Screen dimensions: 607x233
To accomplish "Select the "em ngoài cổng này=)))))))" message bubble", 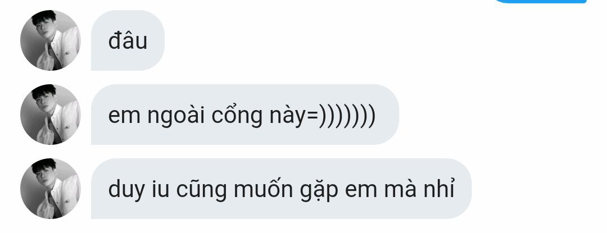I will (245, 115).
